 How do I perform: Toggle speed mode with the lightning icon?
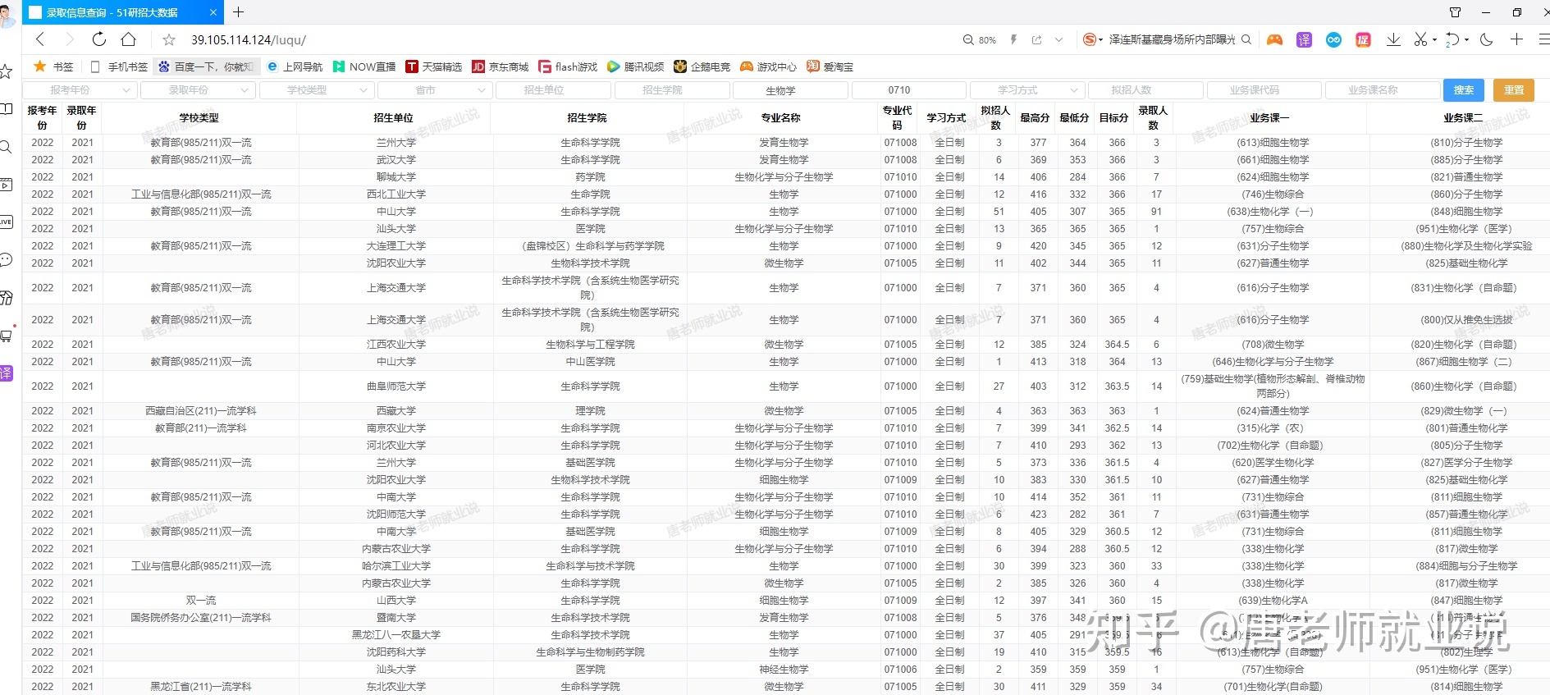tap(1013, 39)
